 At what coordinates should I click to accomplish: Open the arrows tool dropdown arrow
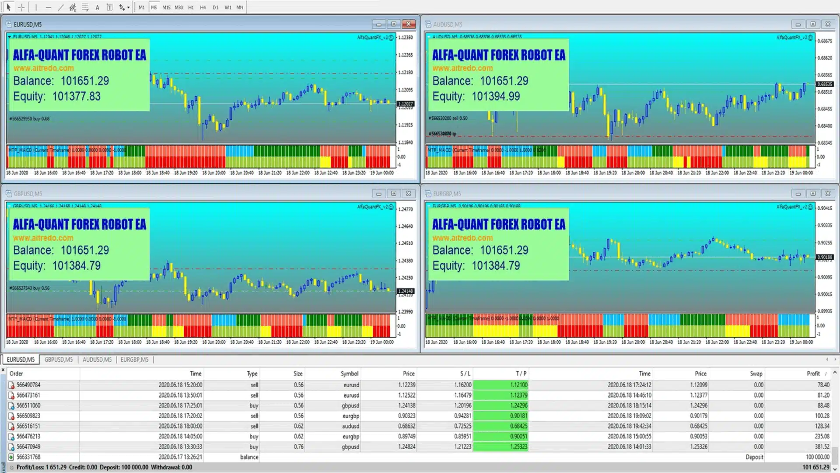pos(128,7)
